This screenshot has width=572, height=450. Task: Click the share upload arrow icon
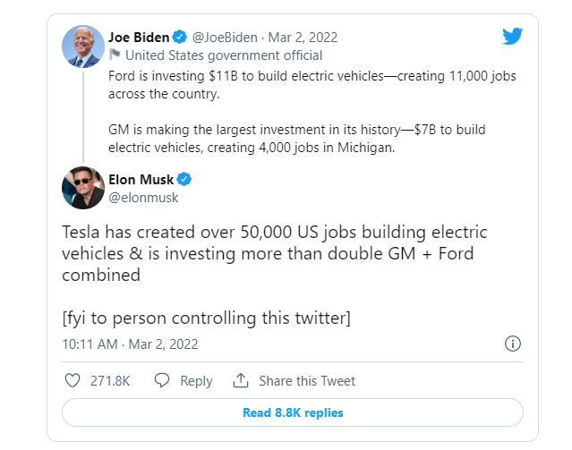pos(240,380)
